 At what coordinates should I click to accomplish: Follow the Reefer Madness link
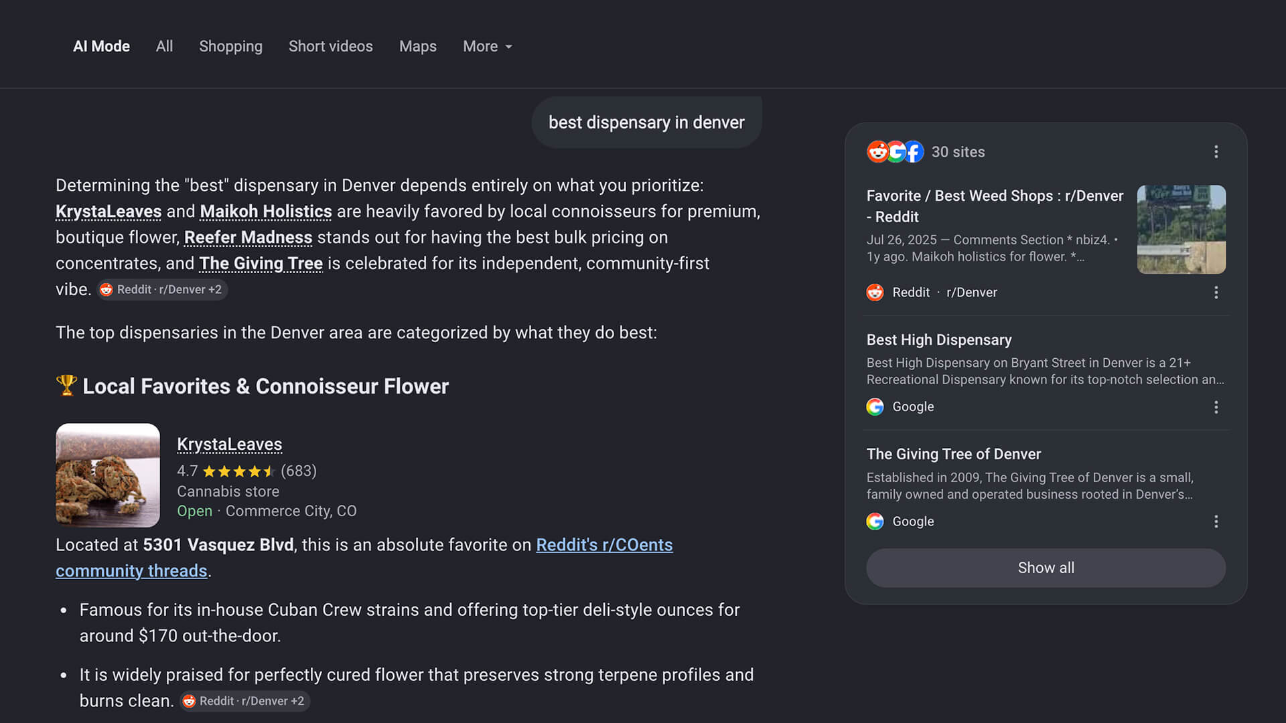click(248, 238)
